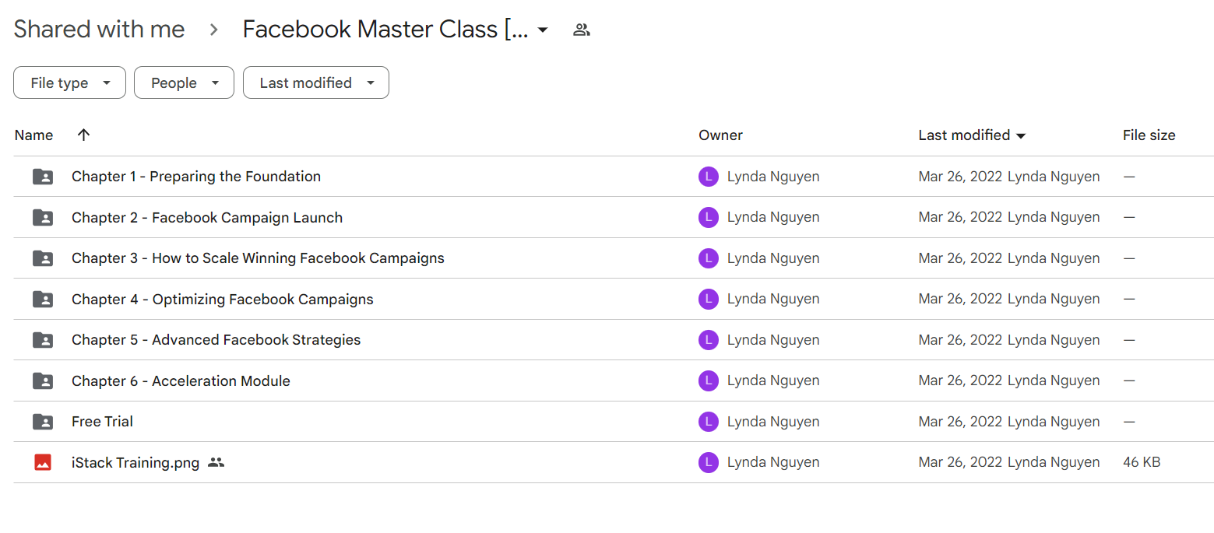This screenshot has width=1214, height=533.
Task: Click the shared people icon next to breadcrumb title
Action: pyautogui.click(x=582, y=30)
